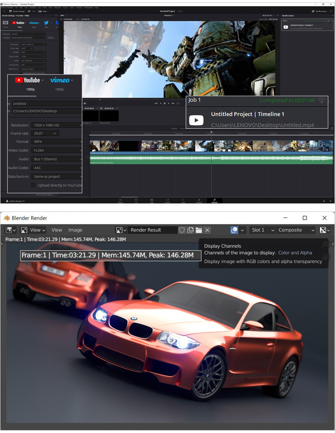
Task: Open the Help menu in DaVinci Resolve
Action: [x=96, y=8]
